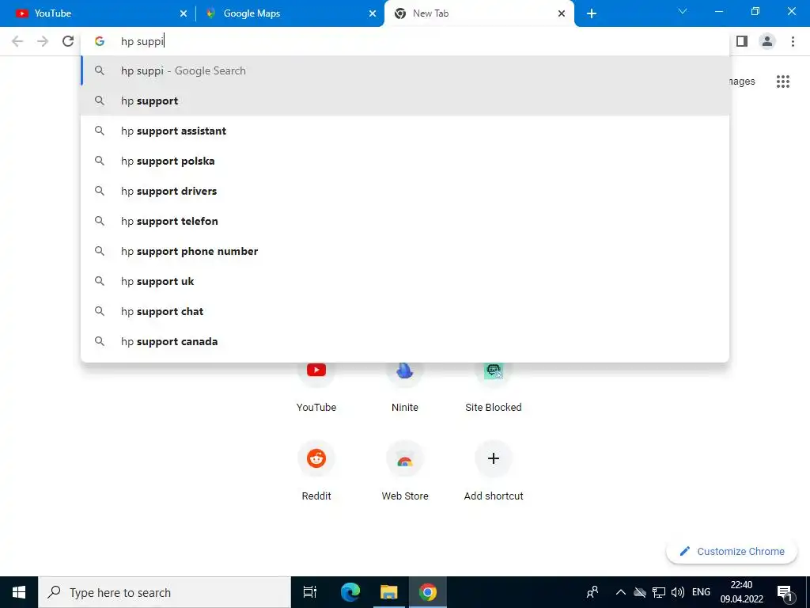810x608 pixels.
Task: Open the Reddit shortcut tile
Action: 316,469
